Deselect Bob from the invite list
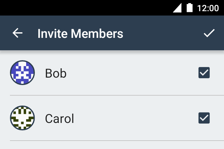The width and height of the screenshot is (224, 149). [204, 73]
